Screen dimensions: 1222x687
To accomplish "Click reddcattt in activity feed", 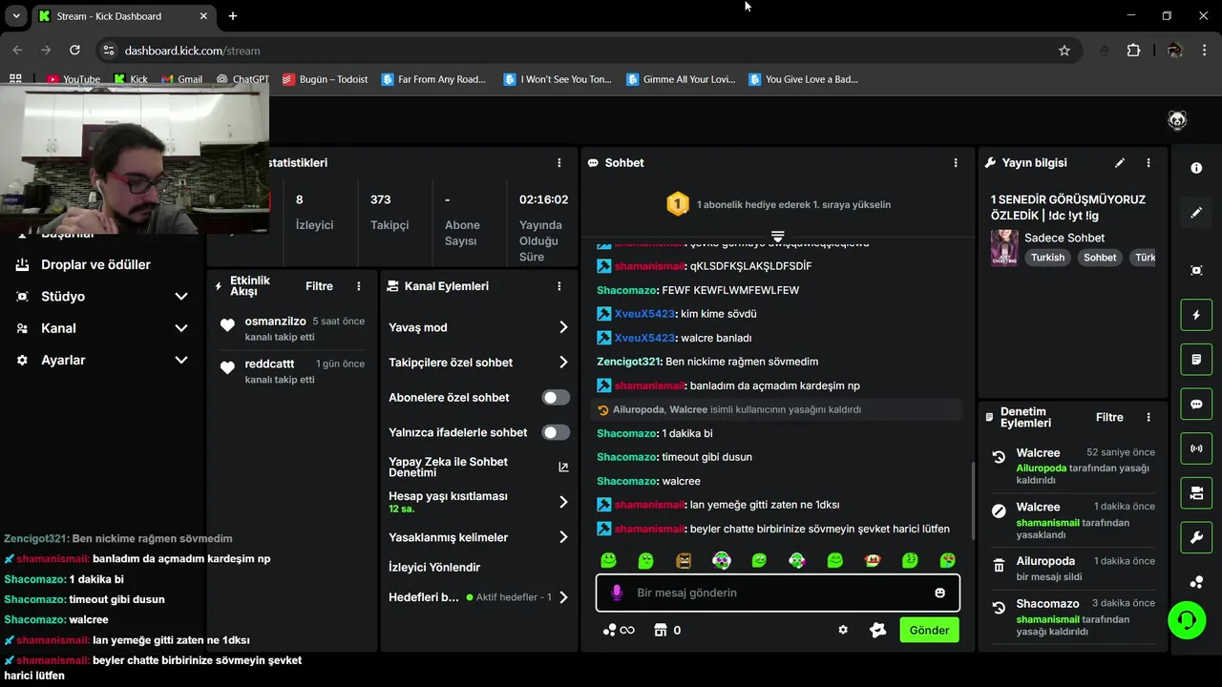I will [x=269, y=364].
